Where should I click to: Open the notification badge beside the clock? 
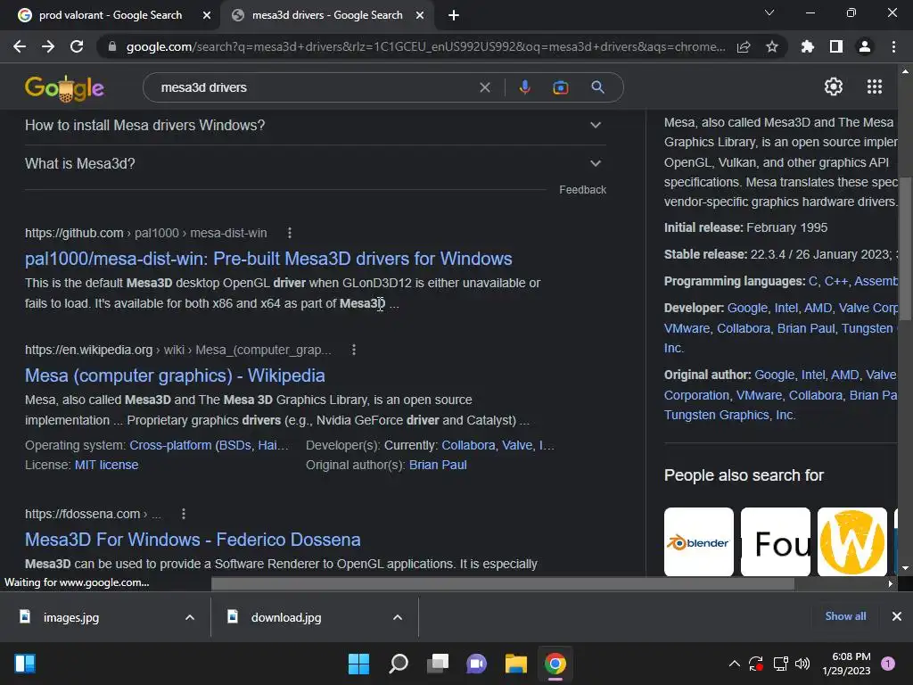tap(887, 664)
